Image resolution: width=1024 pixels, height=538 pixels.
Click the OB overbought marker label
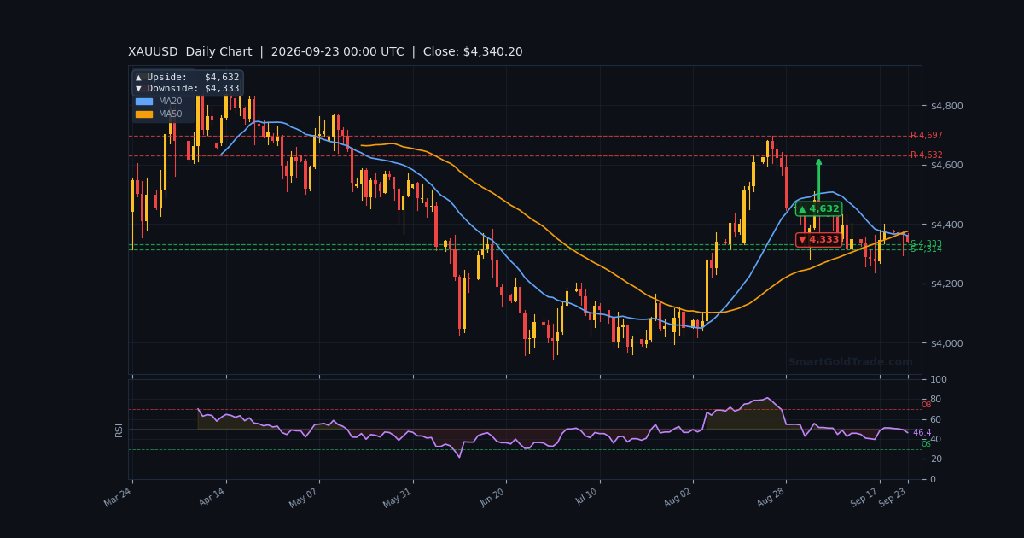click(926, 405)
